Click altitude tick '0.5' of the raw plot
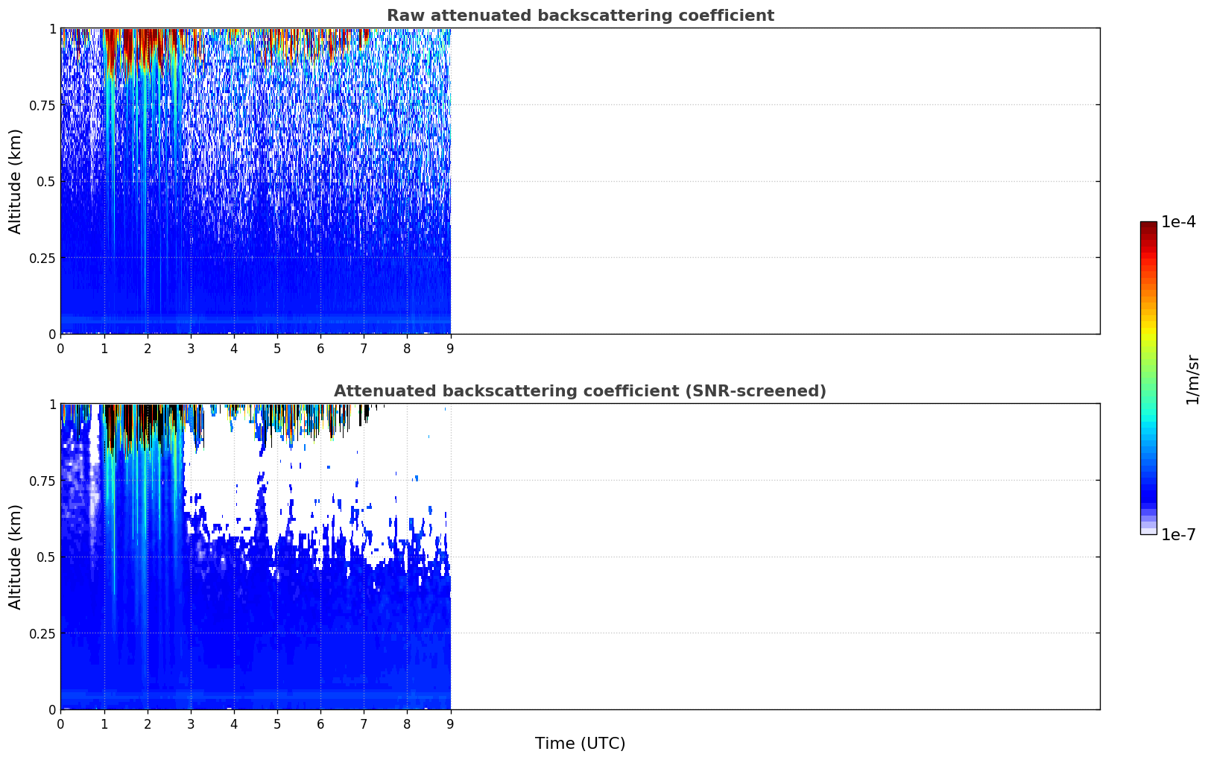The height and width of the screenshot is (760, 1208). coord(46,181)
